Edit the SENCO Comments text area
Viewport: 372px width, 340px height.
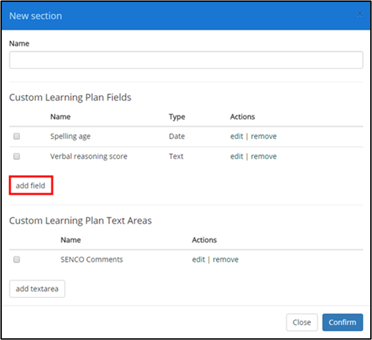tap(198, 259)
